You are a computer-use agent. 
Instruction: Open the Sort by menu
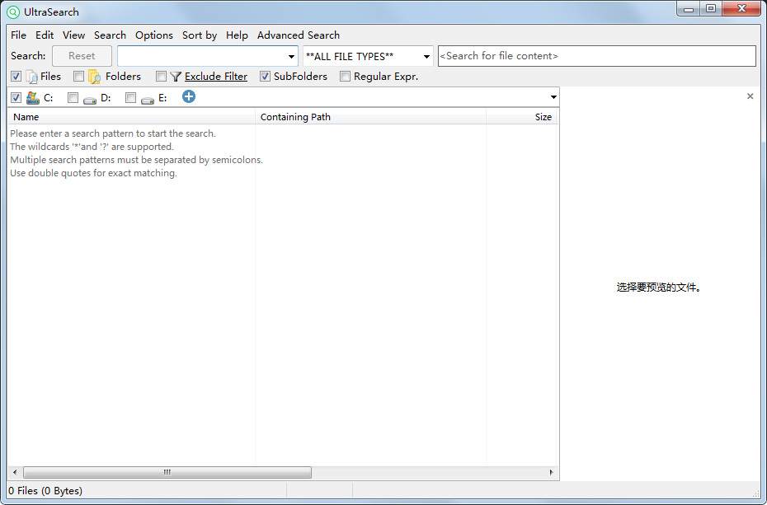(x=200, y=35)
